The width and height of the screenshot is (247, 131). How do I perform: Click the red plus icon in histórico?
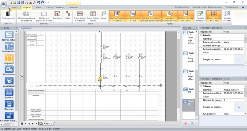(186, 123)
